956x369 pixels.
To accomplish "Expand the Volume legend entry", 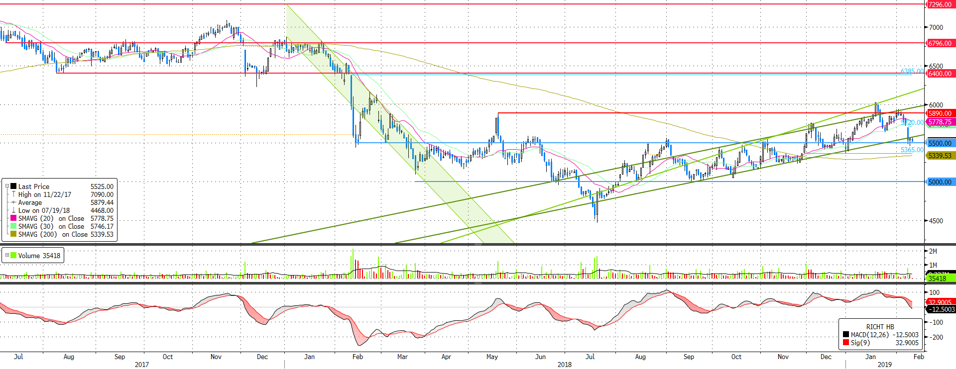I will (x=7, y=255).
